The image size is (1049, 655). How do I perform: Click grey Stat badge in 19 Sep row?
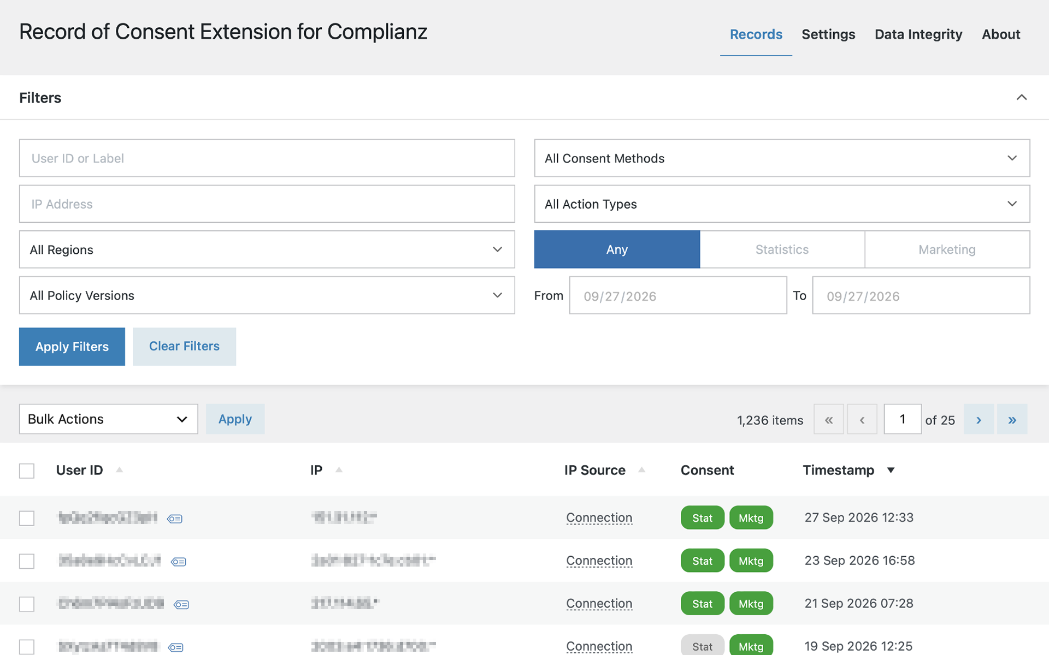pos(703,646)
